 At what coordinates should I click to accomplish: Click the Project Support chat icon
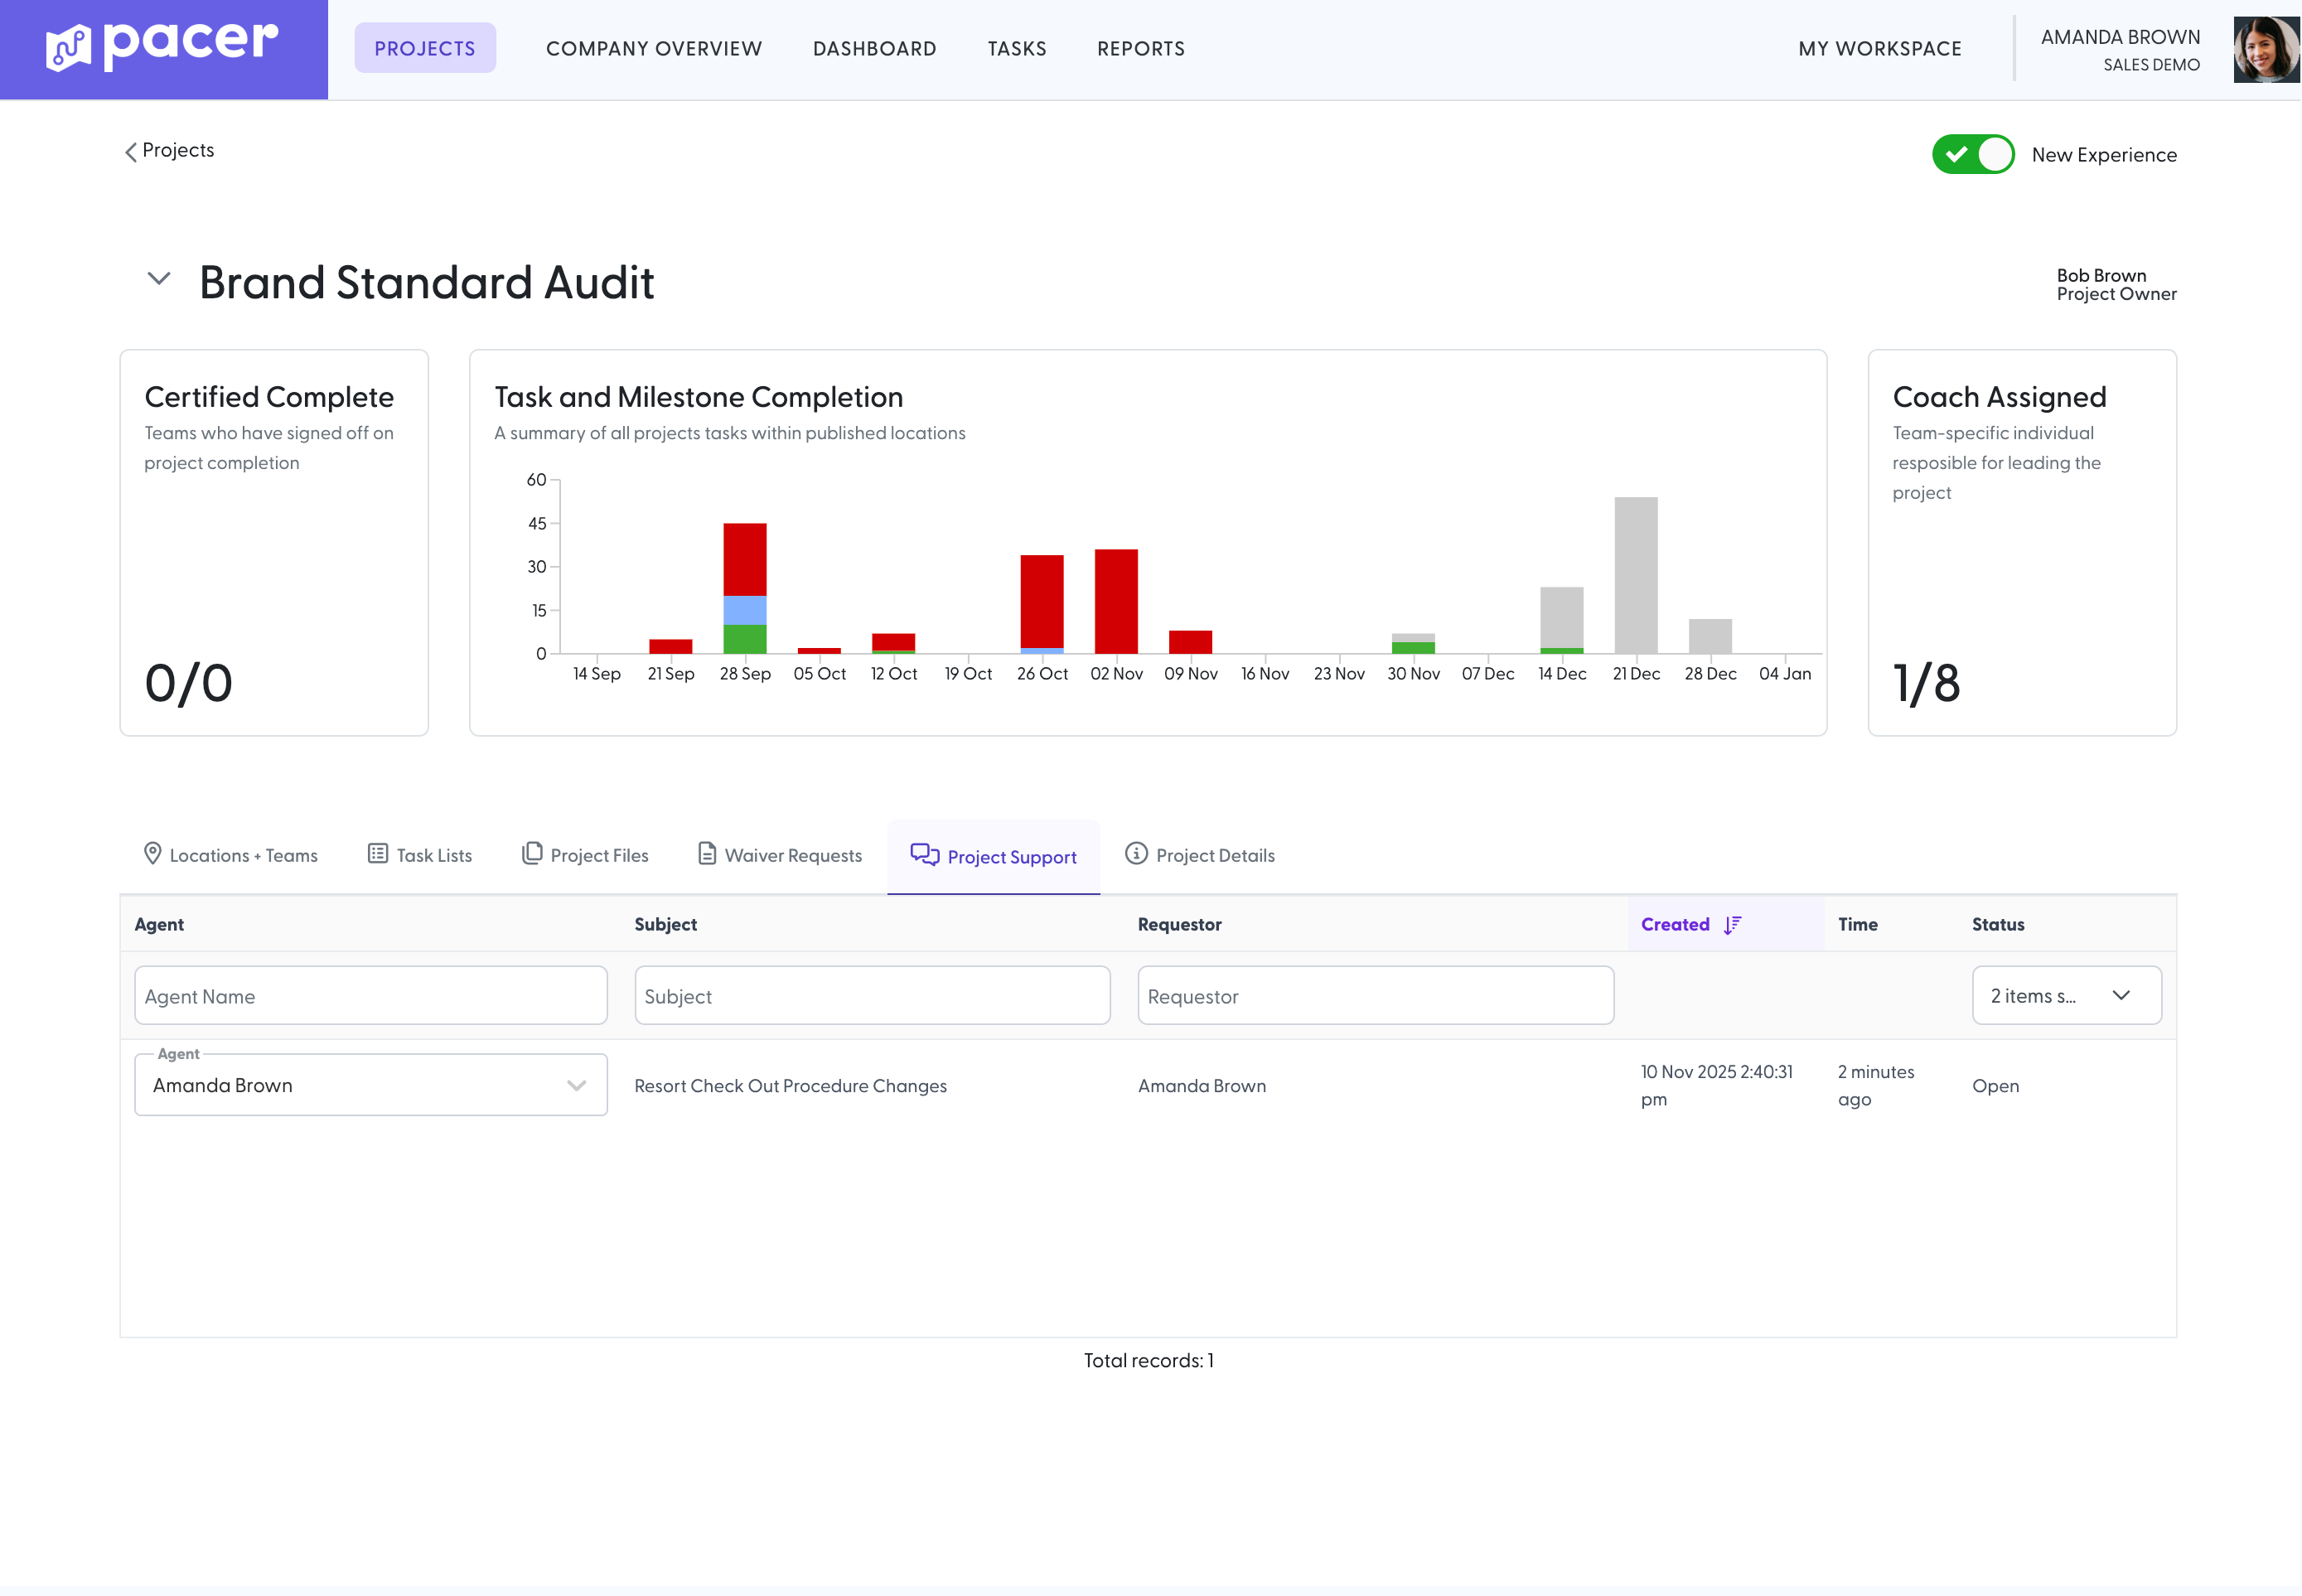point(925,854)
